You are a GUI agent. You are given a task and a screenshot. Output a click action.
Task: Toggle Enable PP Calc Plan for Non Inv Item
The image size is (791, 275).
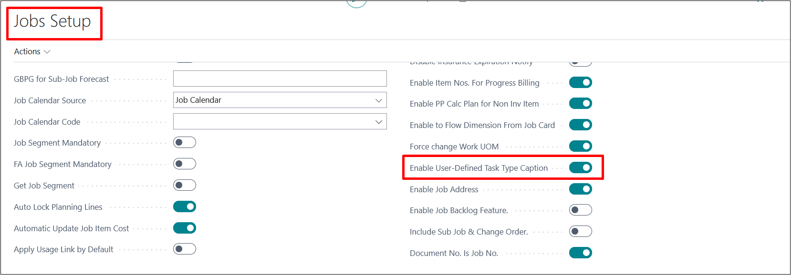(580, 103)
